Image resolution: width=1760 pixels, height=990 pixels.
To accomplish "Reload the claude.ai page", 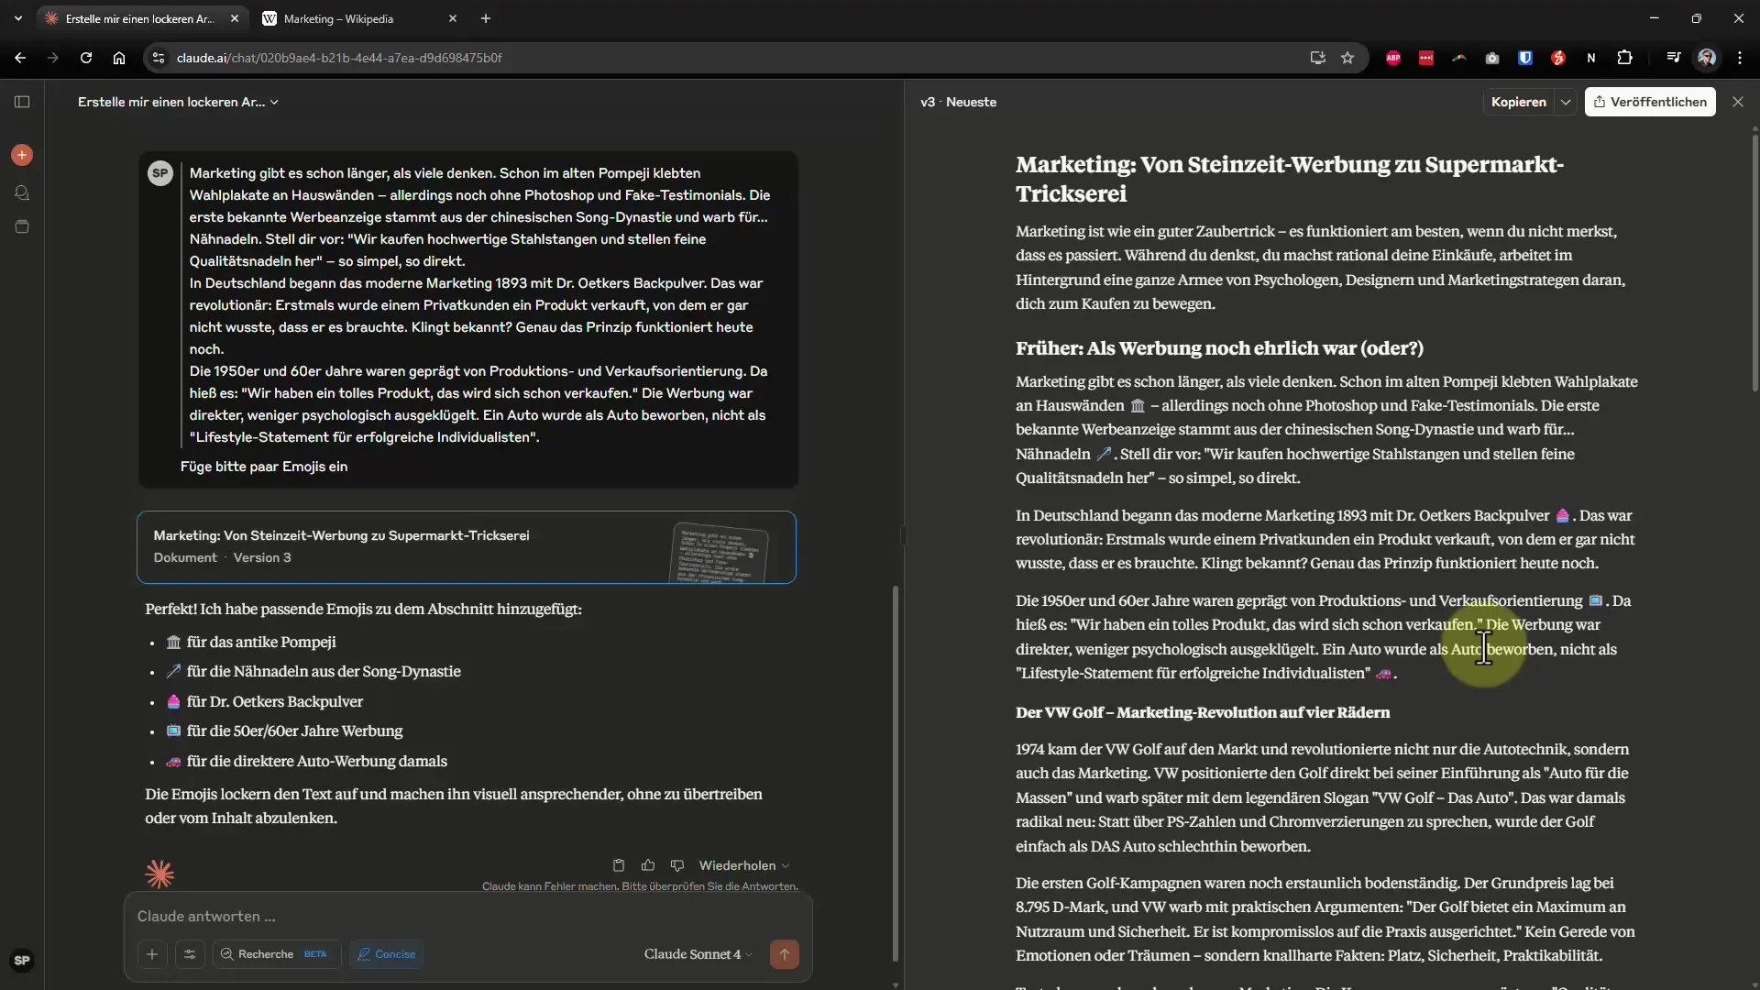I will click(x=86, y=58).
